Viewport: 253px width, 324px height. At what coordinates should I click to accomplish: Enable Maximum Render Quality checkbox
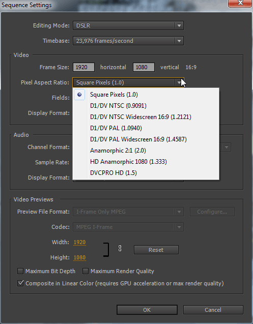pos(86,271)
